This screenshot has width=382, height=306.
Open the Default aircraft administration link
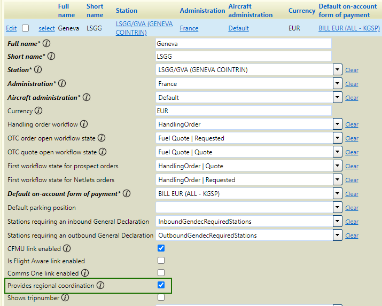[238, 28]
